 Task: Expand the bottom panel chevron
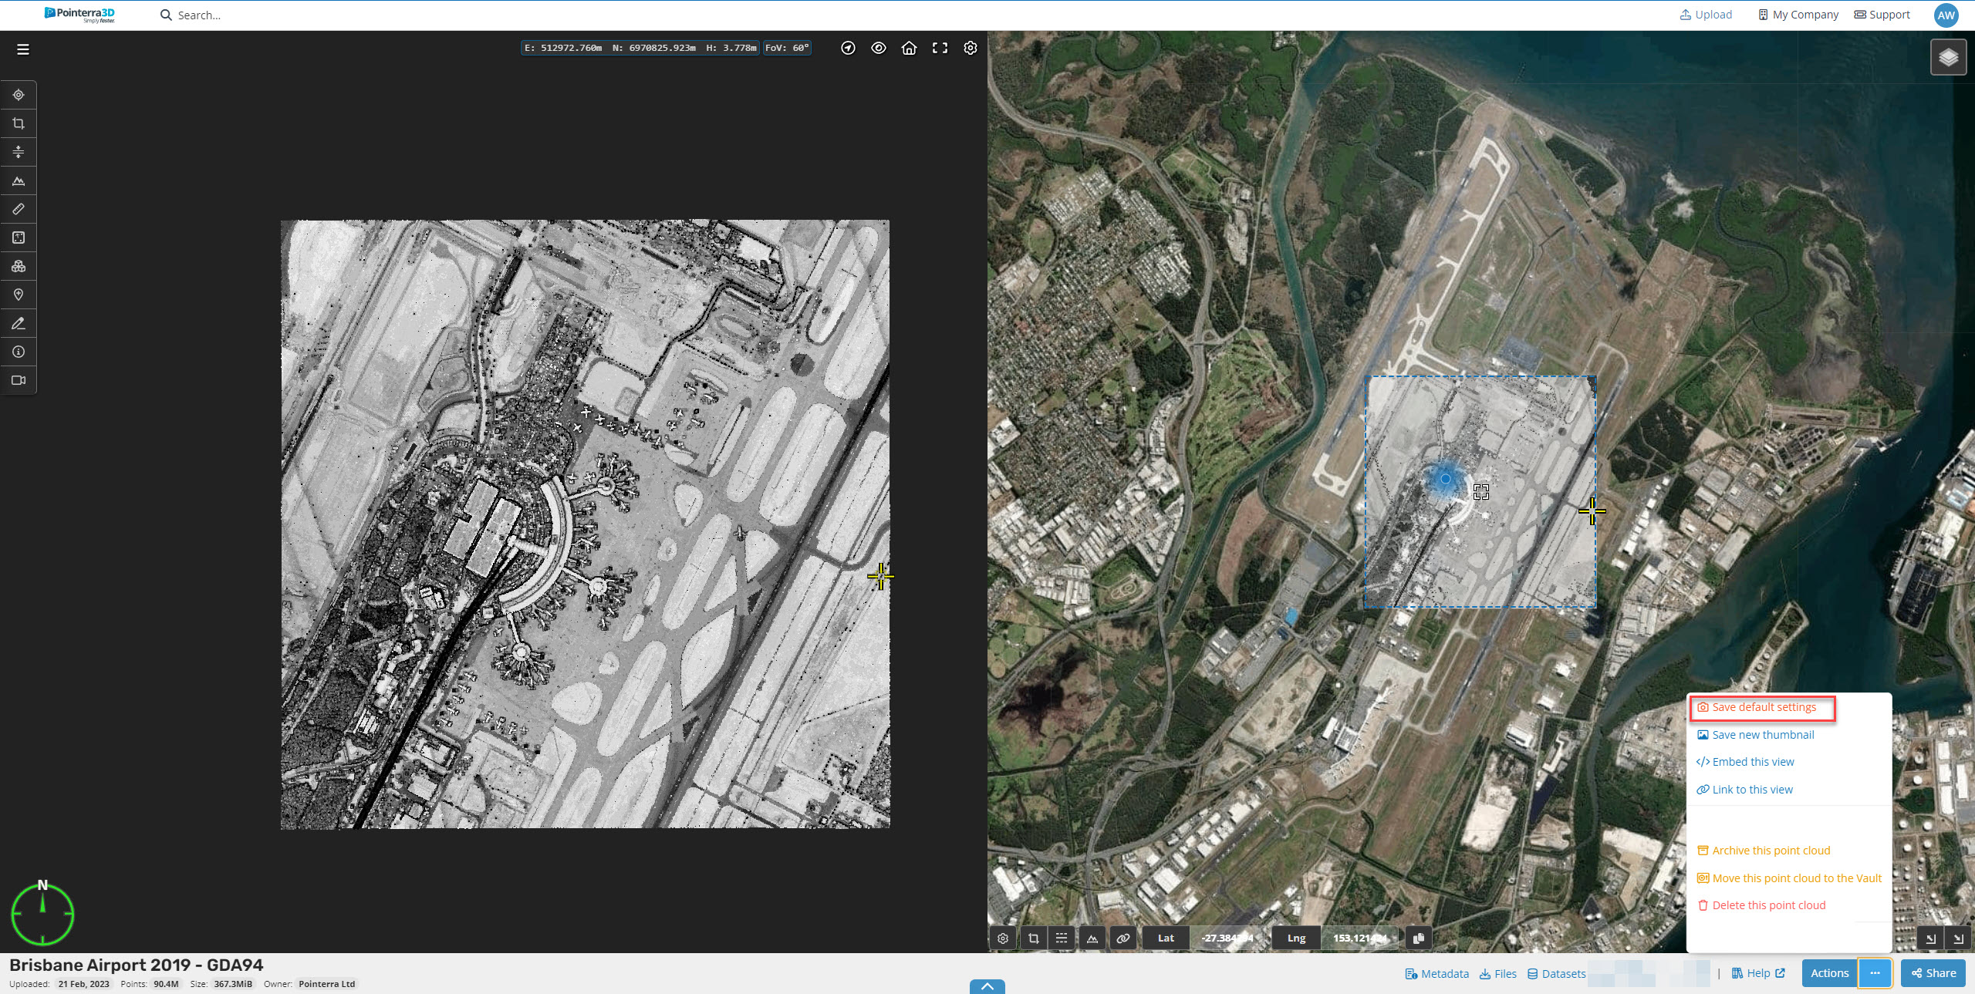pyautogui.click(x=987, y=986)
